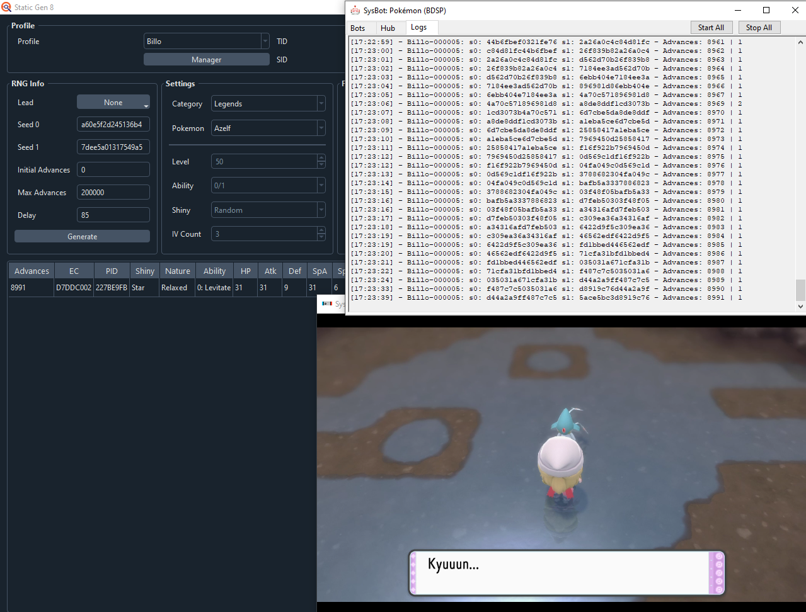The image size is (806, 612).
Task: Click the Start All button
Action: coord(711,27)
